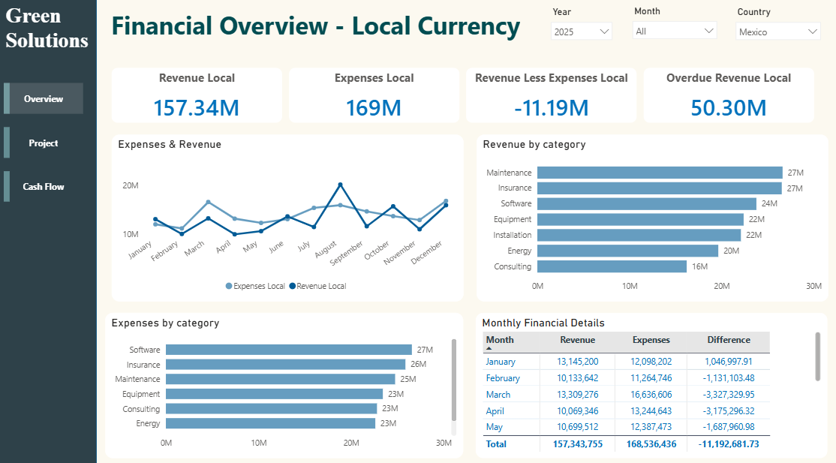Select the Energy bar in Expenses by category
The width and height of the screenshot is (836, 463).
(x=270, y=423)
